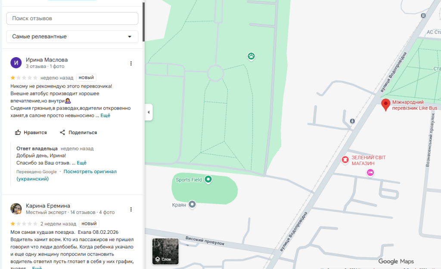Click the Ответ владельца heading
This screenshot has width=441, height=269.
[x=37, y=149]
